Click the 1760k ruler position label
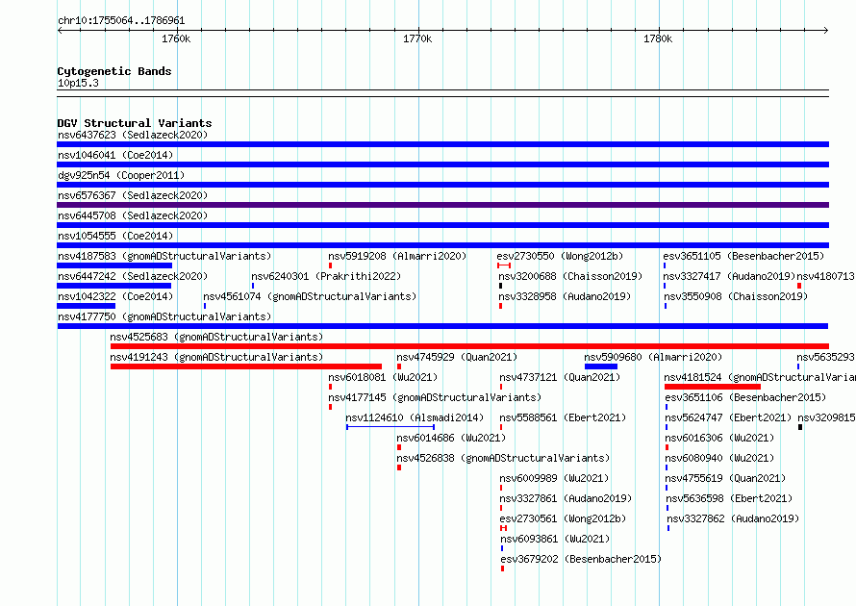 coord(176,38)
